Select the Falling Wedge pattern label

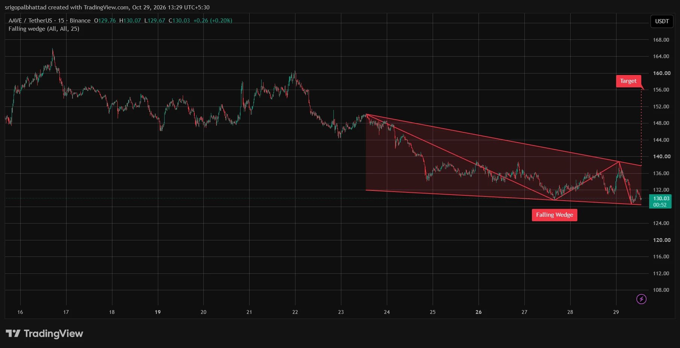point(554,215)
